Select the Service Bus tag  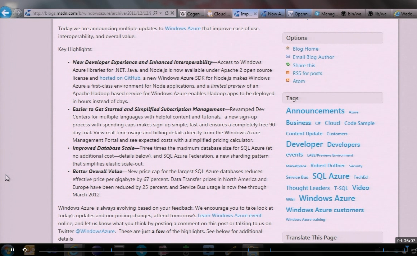click(x=297, y=177)
